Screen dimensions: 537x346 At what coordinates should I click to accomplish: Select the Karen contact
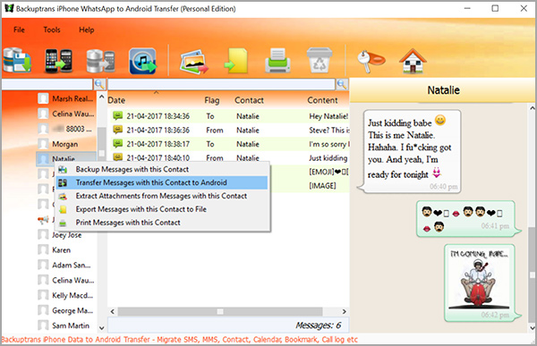(x=66, y=250)
